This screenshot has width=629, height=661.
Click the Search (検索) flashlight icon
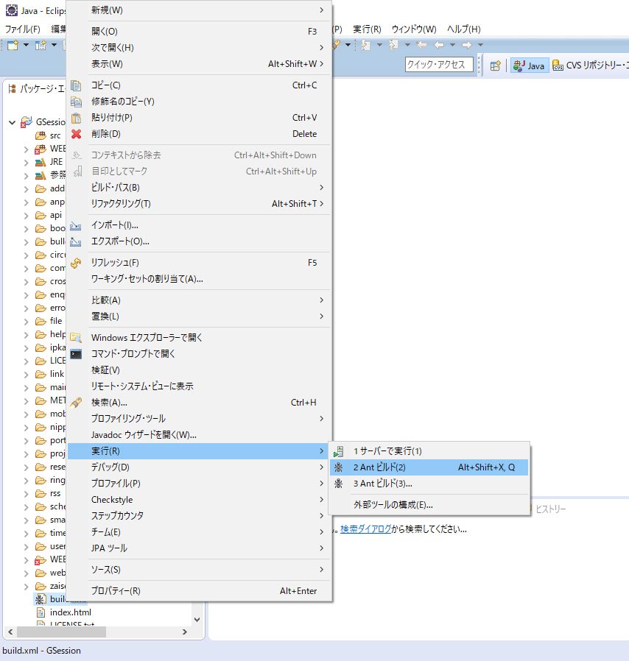pyautogui.click(x=76, y=403)
